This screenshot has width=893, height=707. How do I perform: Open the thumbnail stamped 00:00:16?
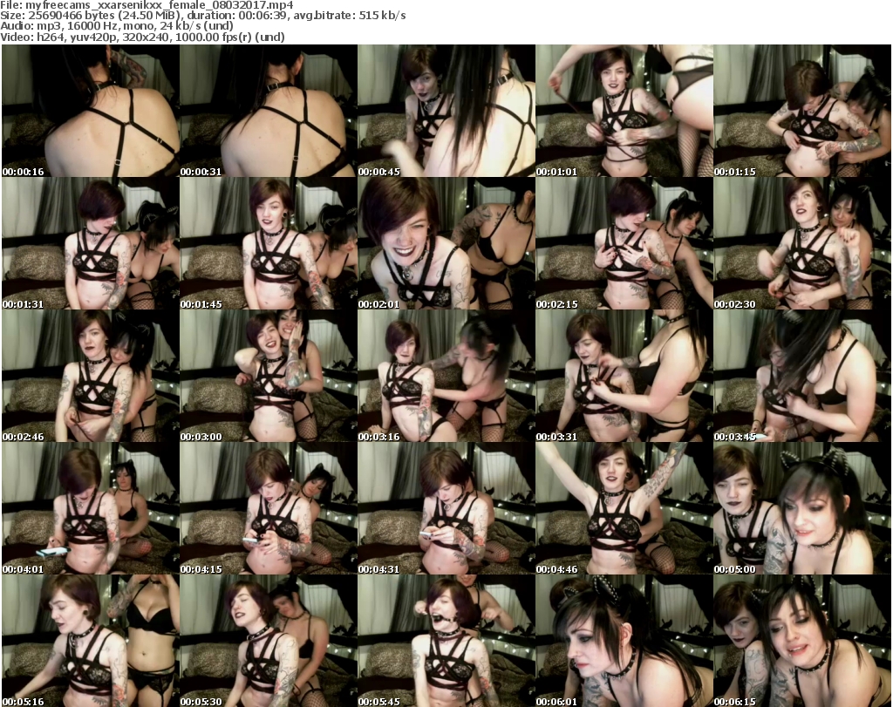pyautogui.click(x=91, y=111)
